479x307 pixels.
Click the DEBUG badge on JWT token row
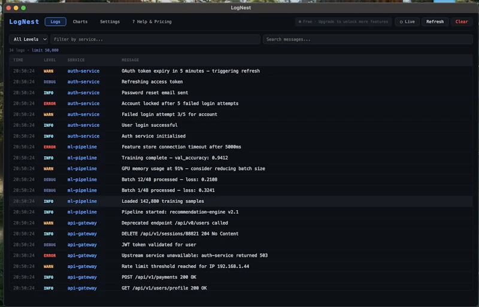[50, 245]
